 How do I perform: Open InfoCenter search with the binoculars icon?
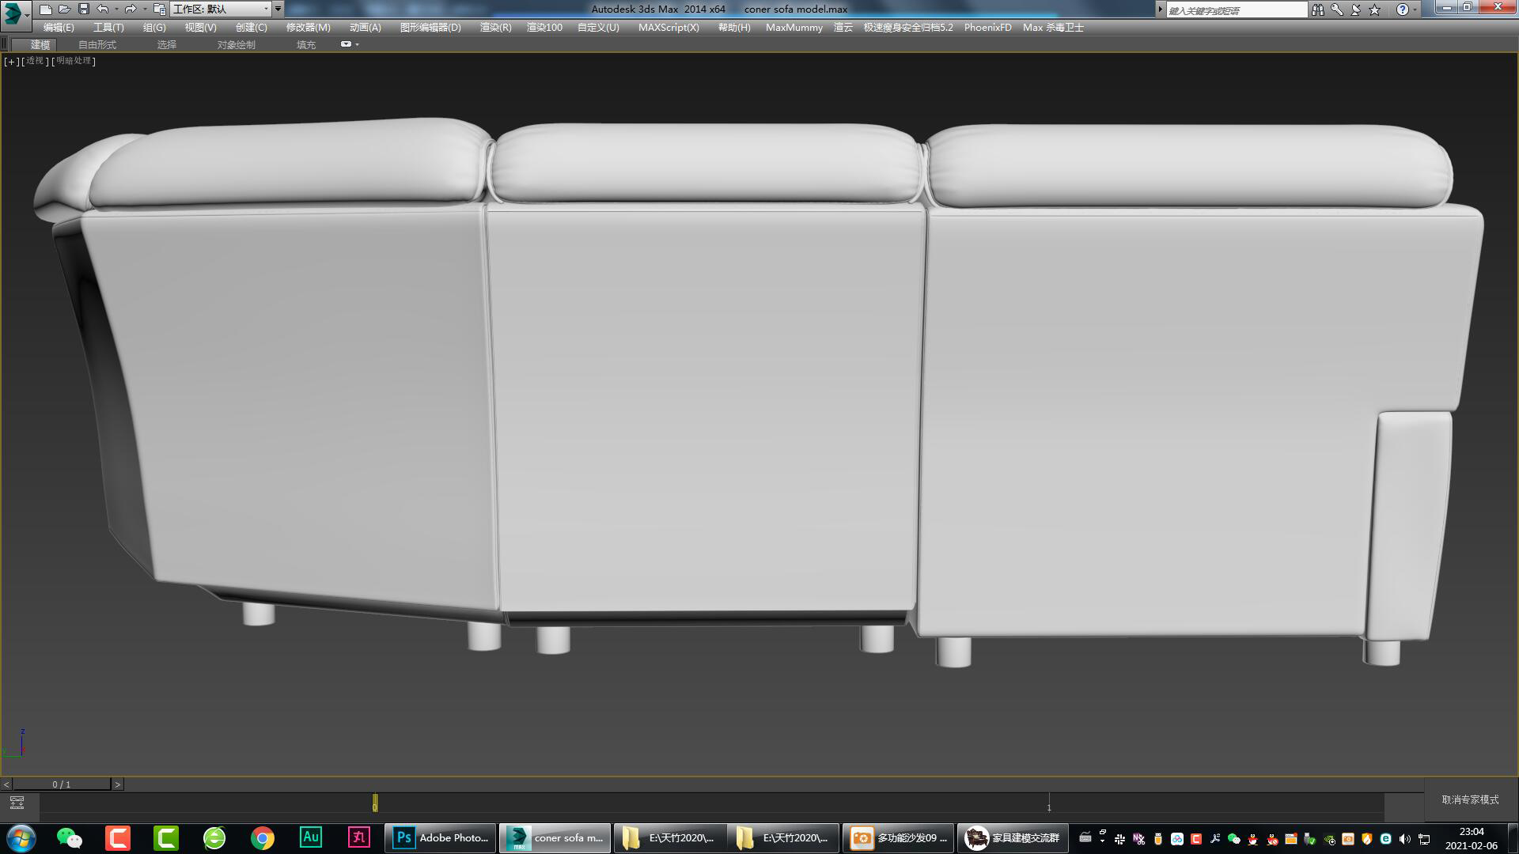[x=1318, y=9]
